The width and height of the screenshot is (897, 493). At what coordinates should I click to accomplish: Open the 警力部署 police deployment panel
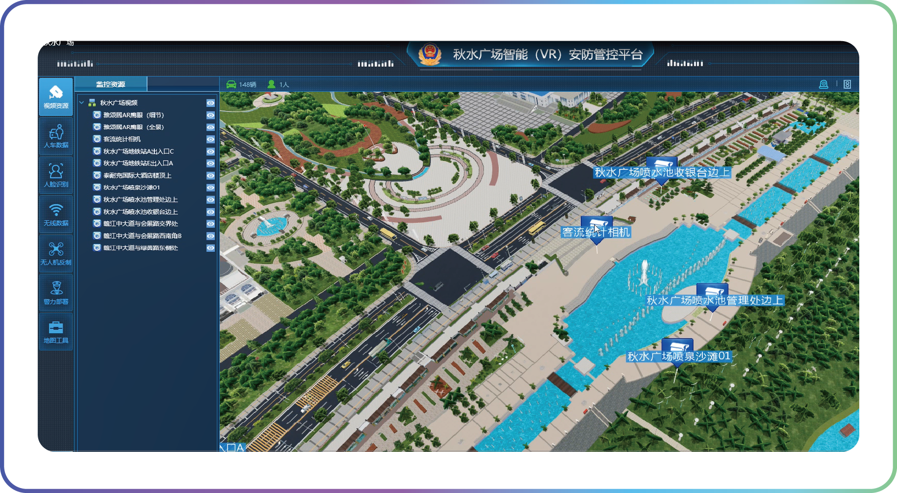(x=56, y=293)
